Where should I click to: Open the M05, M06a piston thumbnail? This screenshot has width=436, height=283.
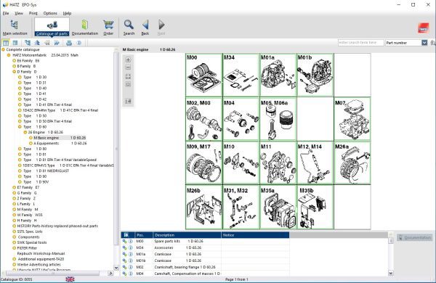278,119
